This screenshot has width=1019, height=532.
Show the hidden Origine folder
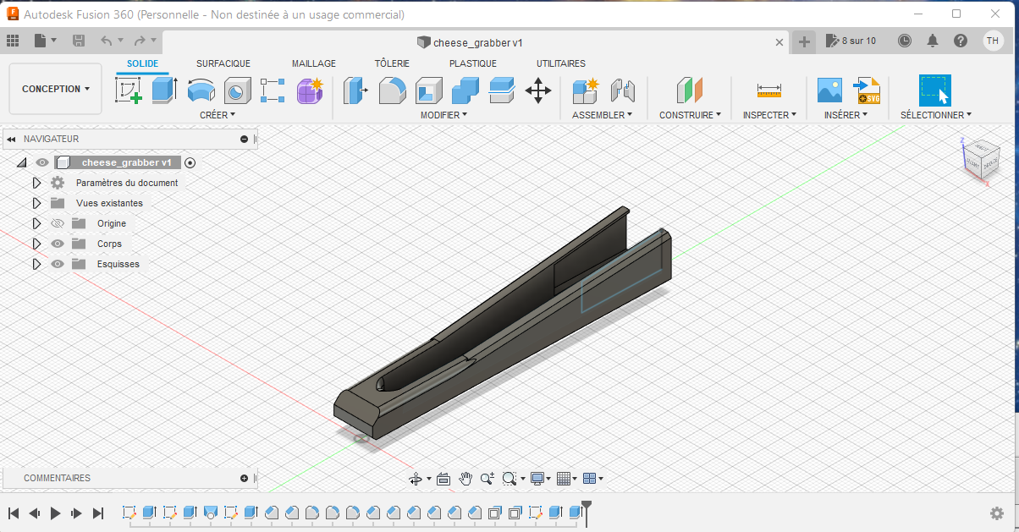click(x=58, y=223)
